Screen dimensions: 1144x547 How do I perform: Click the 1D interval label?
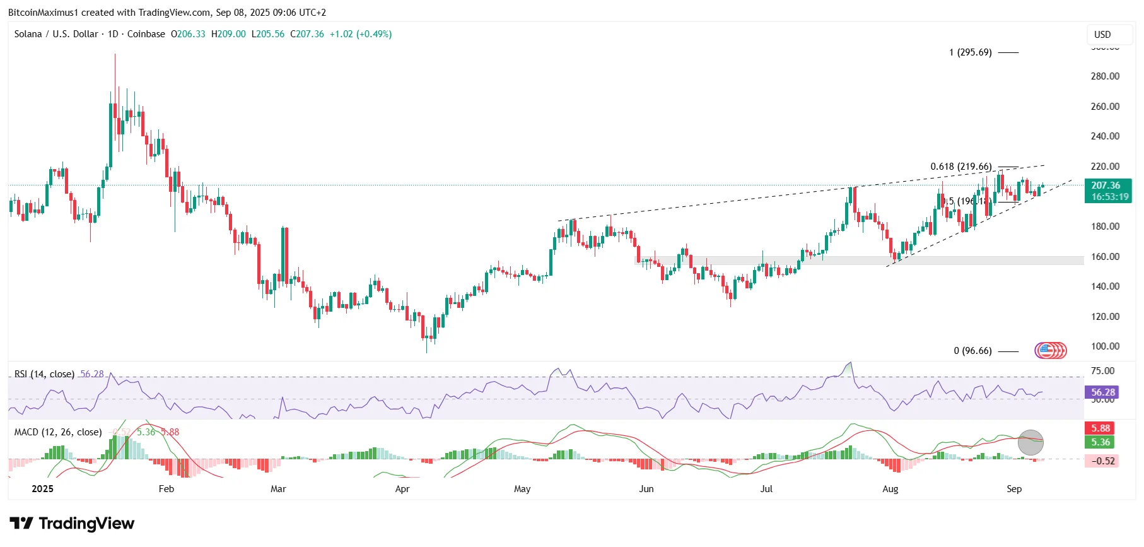113,34
